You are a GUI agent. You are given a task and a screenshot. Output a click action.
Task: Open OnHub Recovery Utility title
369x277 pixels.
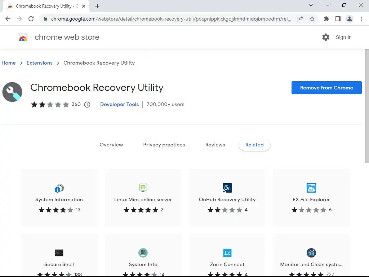point(227,199)
